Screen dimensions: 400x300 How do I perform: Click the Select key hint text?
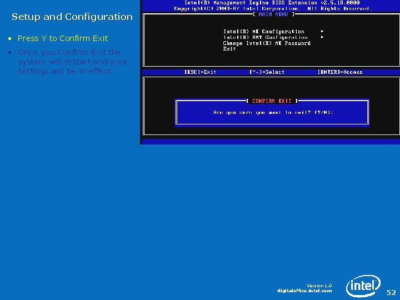pos(267,72)
